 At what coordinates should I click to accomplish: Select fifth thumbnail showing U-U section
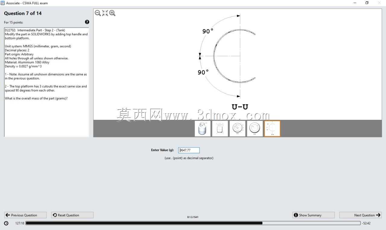click(272, 129)
